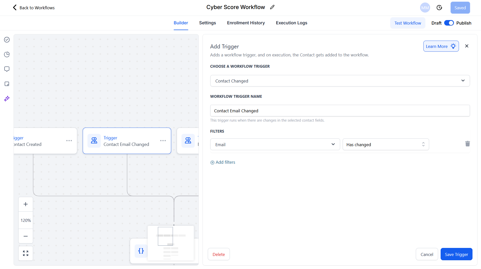Viewport: 481px width, 269px height.
Task: Open the Email filter field dropdown
Action: 275,144
